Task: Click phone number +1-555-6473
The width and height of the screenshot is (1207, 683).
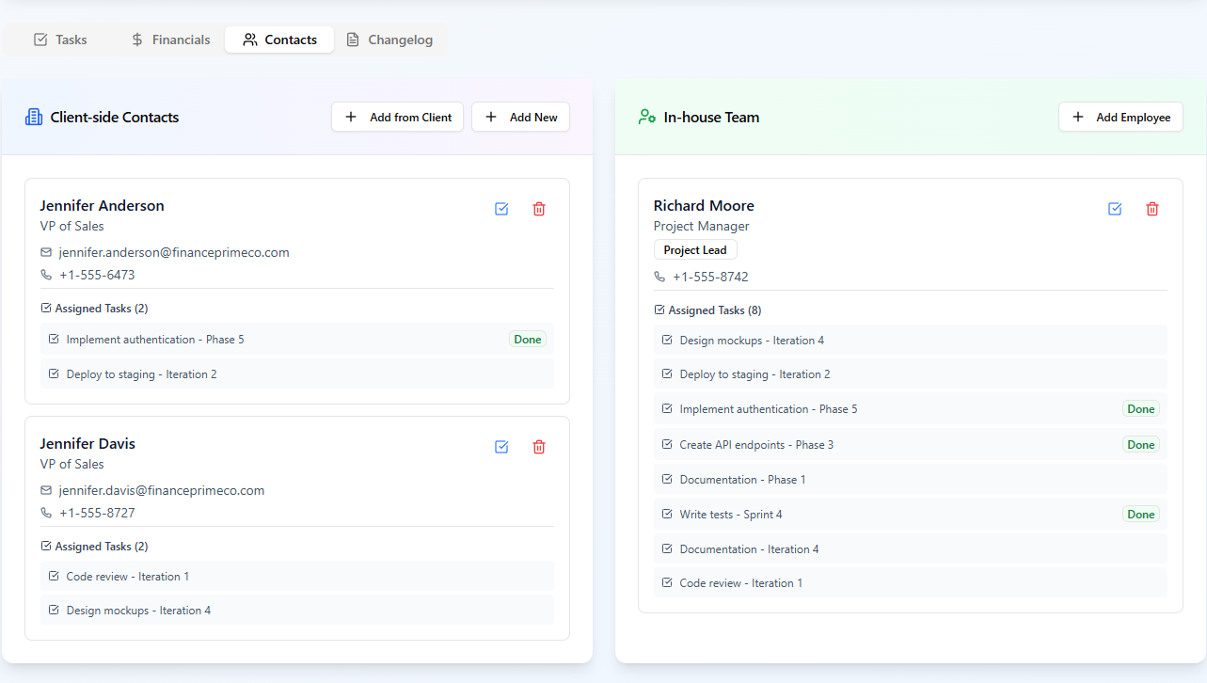Action: [x=97, y=275]
